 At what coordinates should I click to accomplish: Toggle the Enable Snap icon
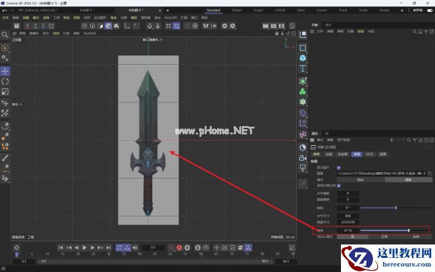click(x=150, y=26)
